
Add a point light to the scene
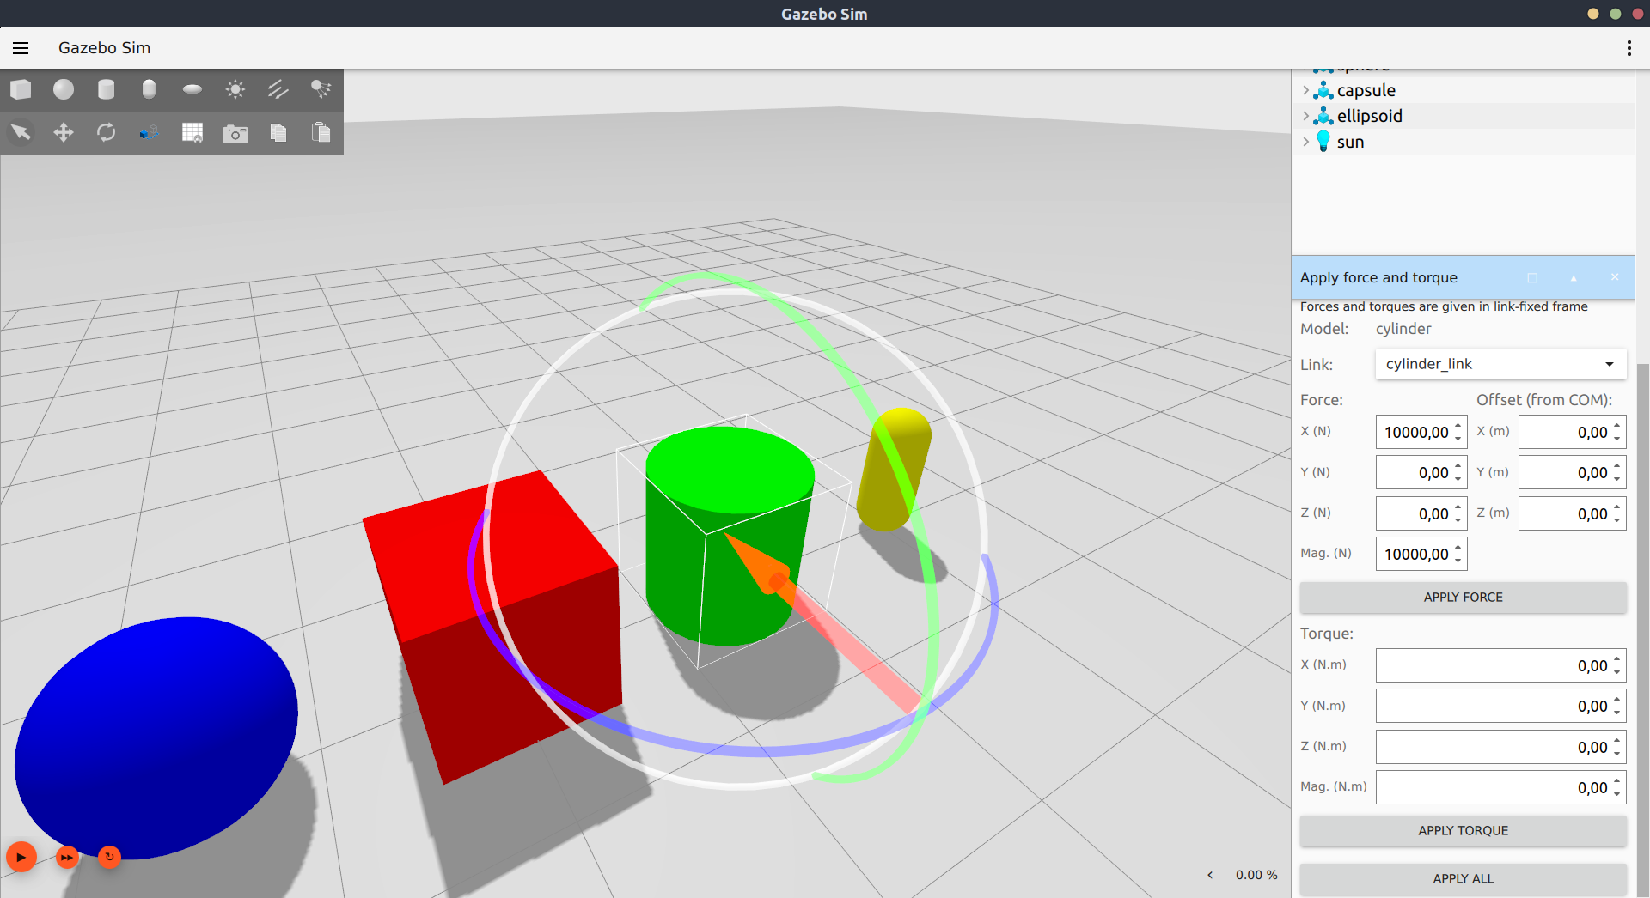235,89
